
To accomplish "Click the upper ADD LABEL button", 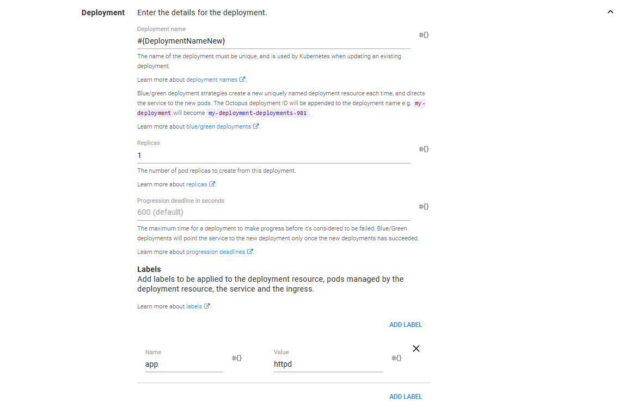I will coord(405,325).
